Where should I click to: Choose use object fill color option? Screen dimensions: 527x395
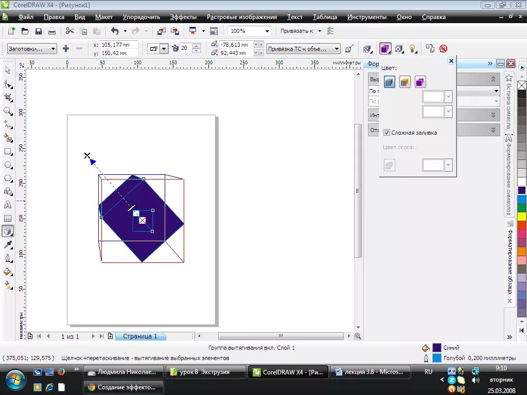tap(389, 82)
